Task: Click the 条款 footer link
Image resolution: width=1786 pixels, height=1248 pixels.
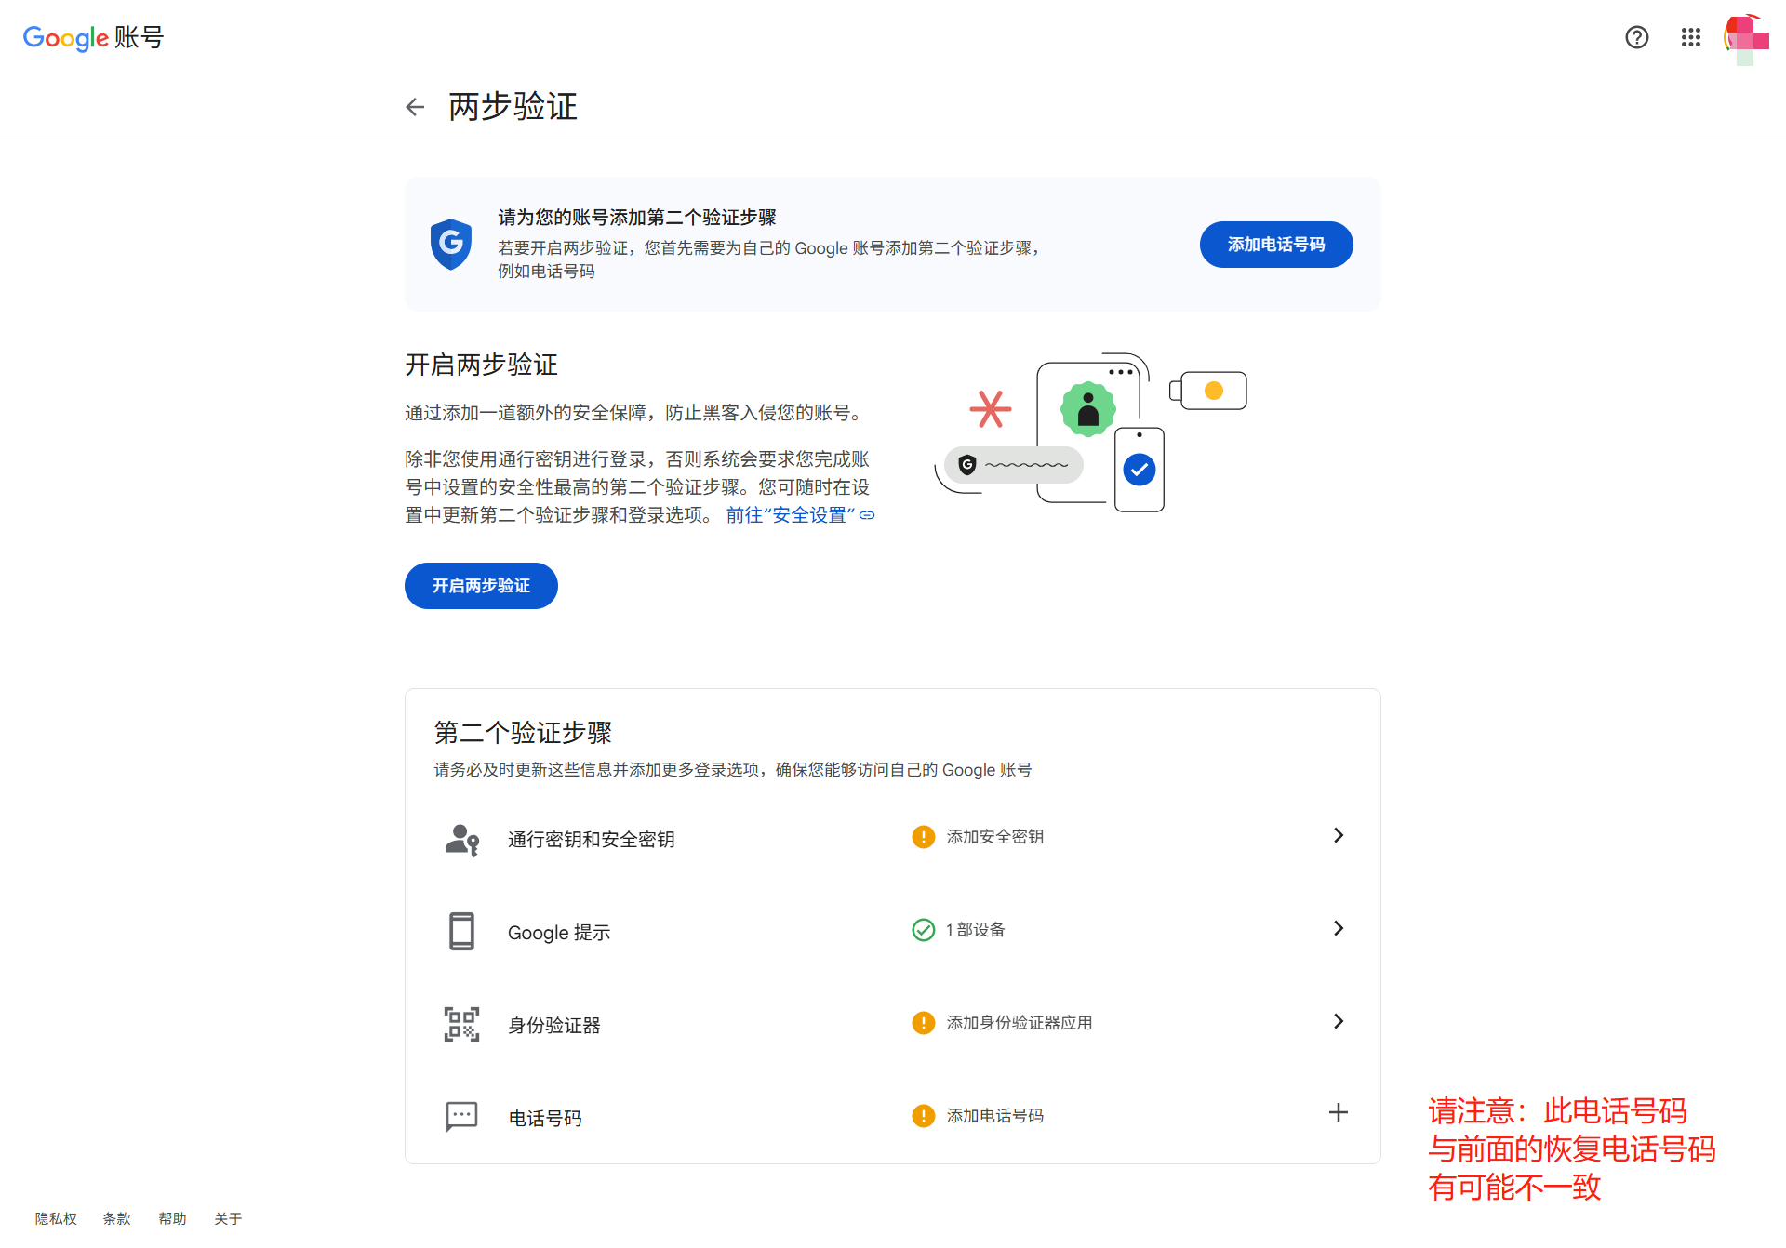Action: coord(116,1218)
